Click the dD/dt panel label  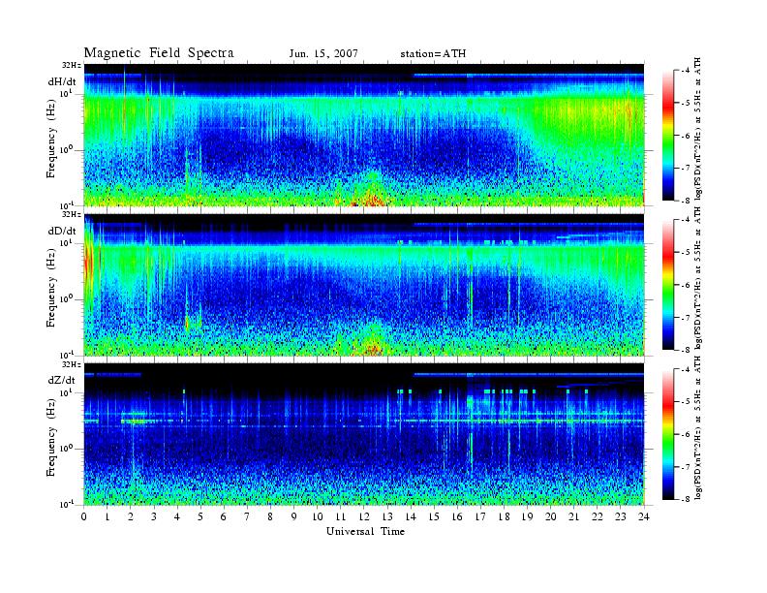[62, 231]
